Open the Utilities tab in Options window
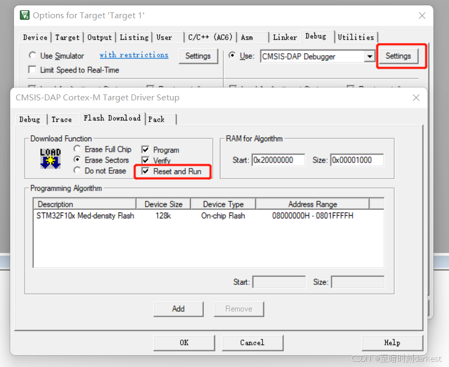The image size is (449, 367). tap(356, 37)
